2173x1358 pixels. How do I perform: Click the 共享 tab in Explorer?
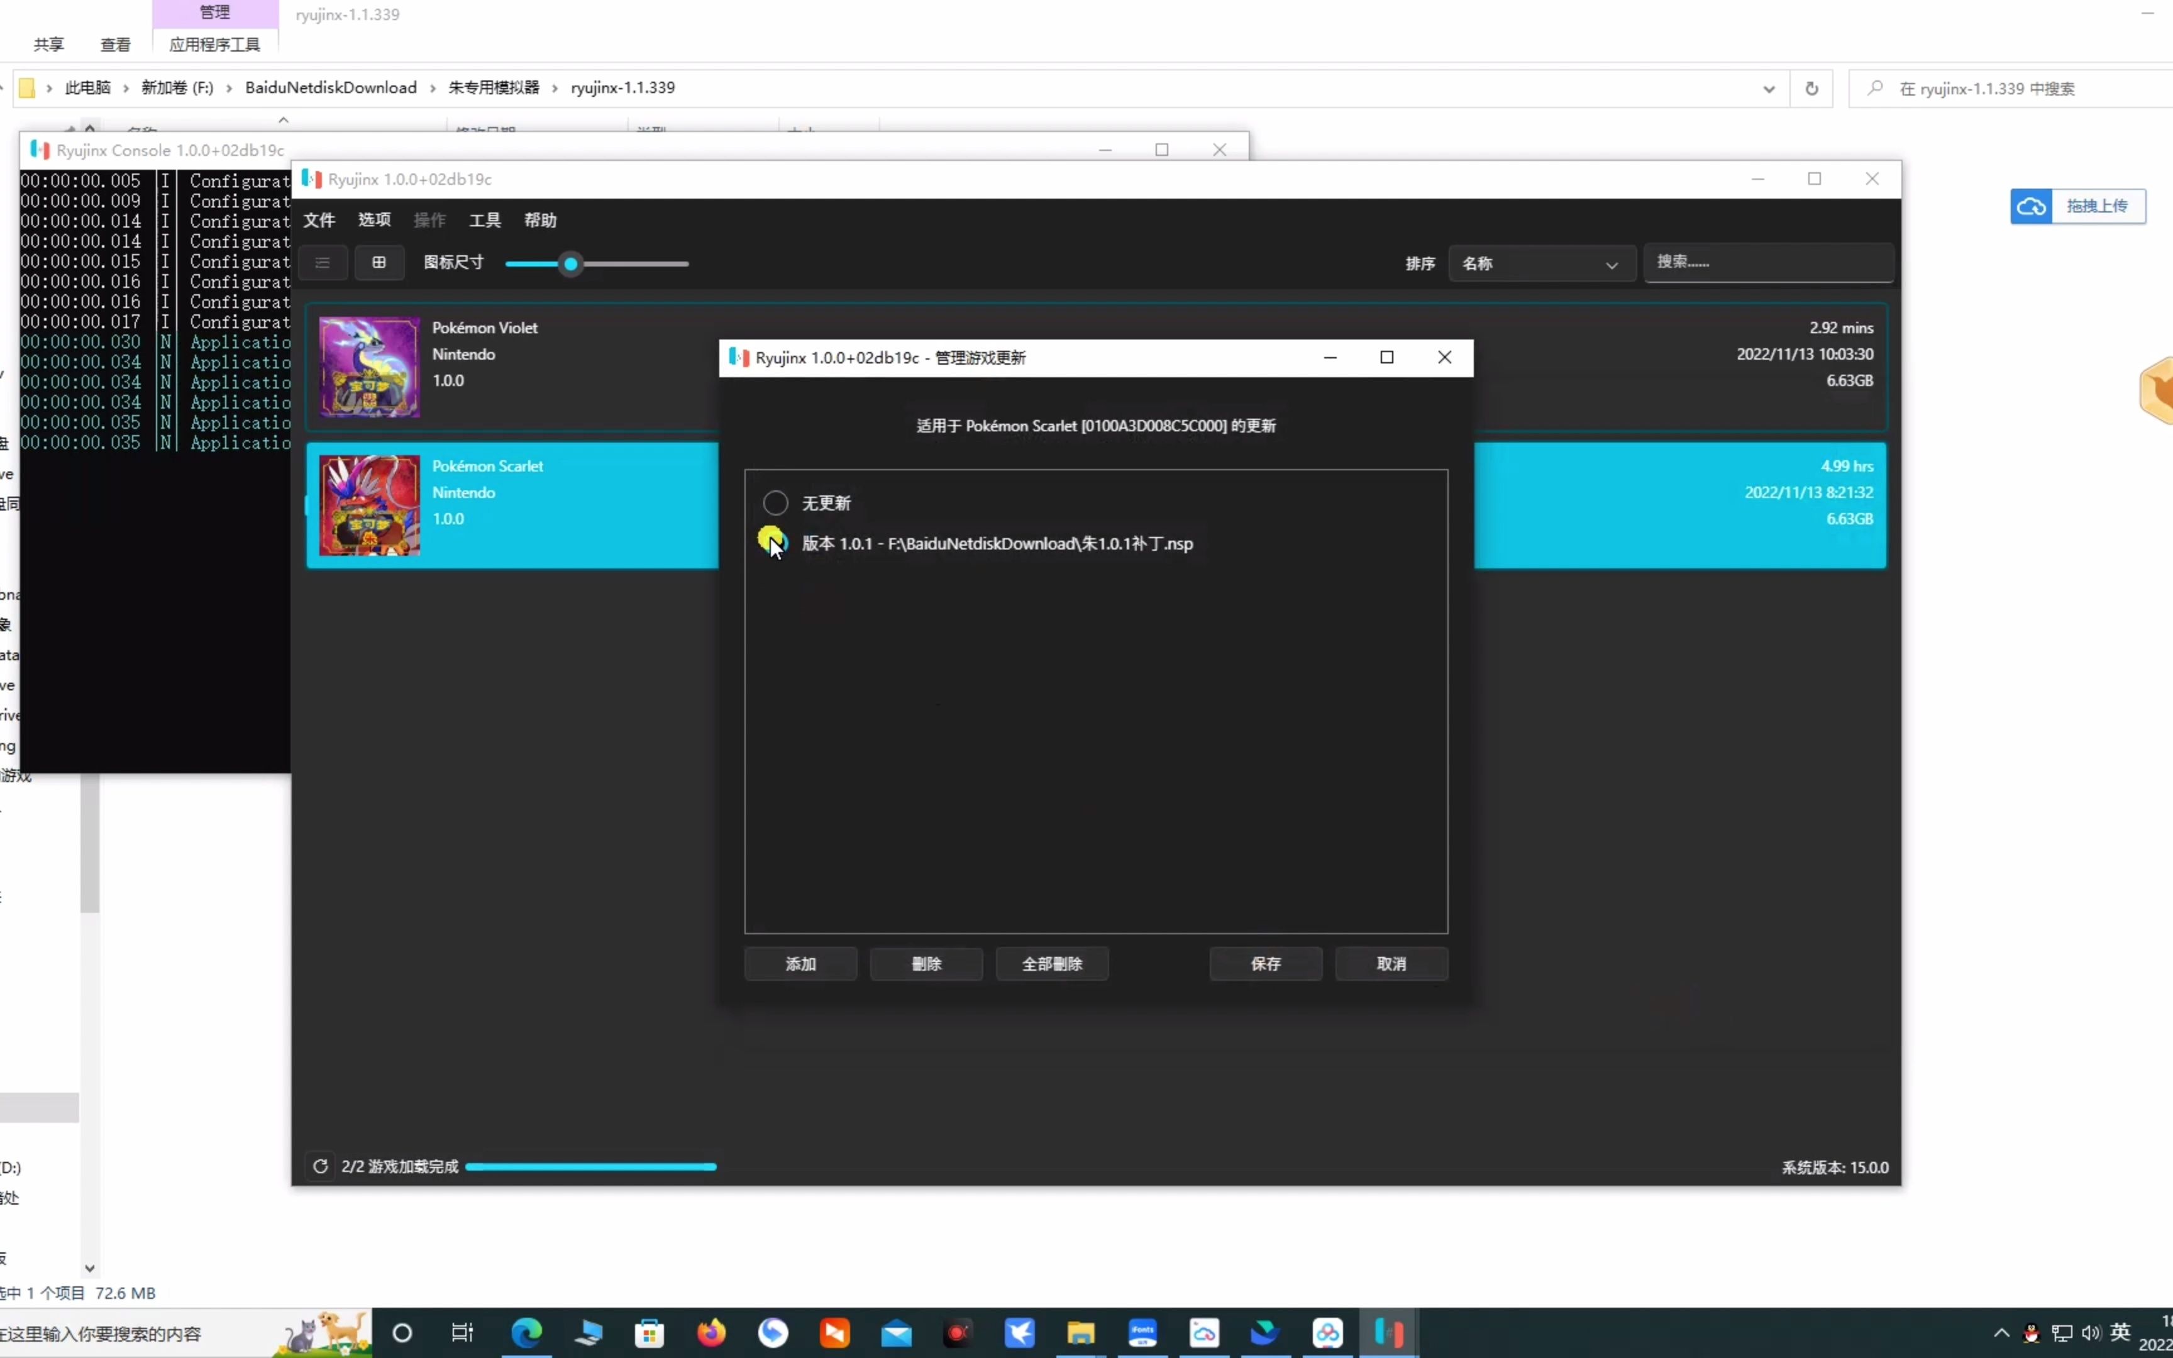pyautogui.click(x=48, y=44)
